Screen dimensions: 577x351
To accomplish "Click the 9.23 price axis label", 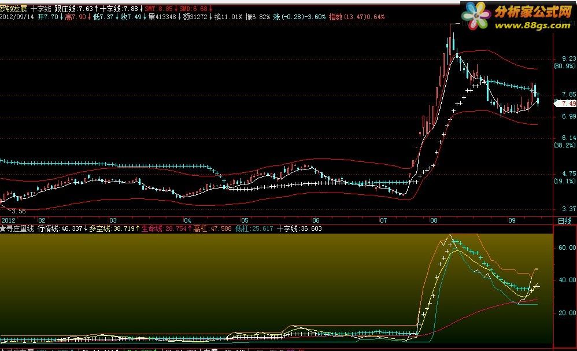I will click(x=569, y=58).
